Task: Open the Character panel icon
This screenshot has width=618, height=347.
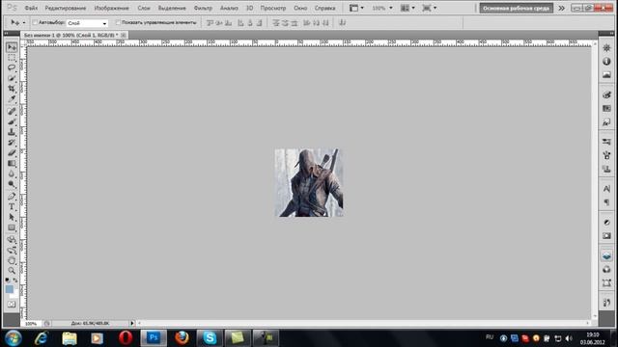Action: tap(606, 189)
